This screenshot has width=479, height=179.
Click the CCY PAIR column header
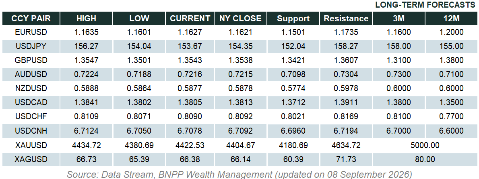point(31,18)
